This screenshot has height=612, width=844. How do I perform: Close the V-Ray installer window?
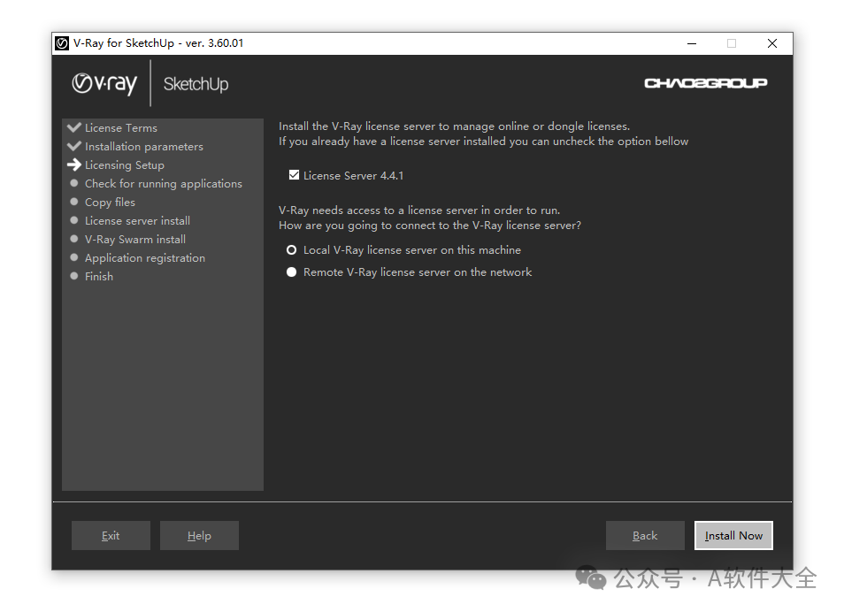pos(771,43)
